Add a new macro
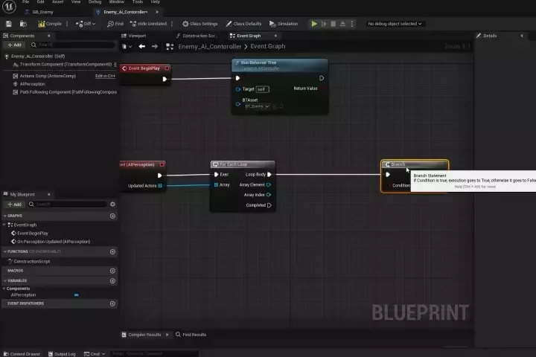The image size is (536, 357). click(112, 271)
